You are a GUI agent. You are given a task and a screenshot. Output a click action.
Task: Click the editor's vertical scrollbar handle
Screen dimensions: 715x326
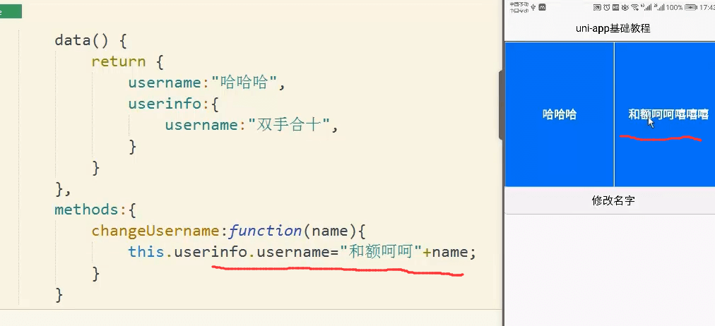pyautogui.click(x=501, y=105)
